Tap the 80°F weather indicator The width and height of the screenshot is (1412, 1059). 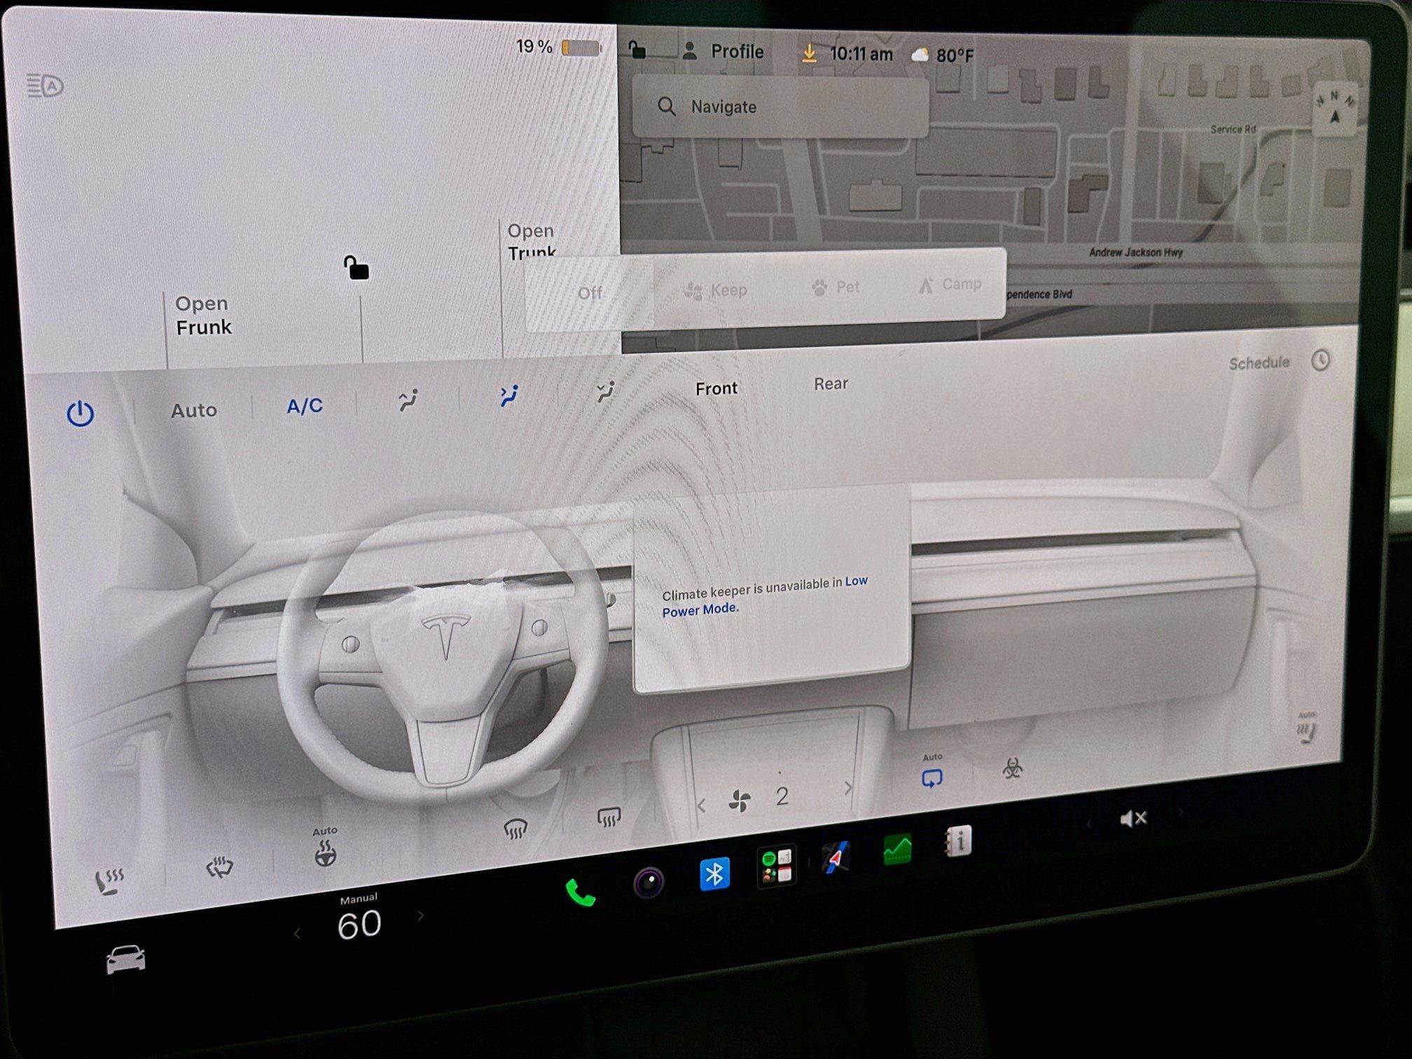tap(943, 55)
